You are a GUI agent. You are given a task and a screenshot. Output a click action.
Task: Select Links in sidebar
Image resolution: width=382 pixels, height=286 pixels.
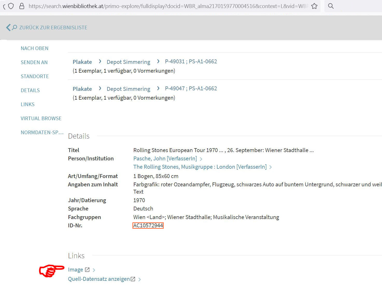(27, 104)
